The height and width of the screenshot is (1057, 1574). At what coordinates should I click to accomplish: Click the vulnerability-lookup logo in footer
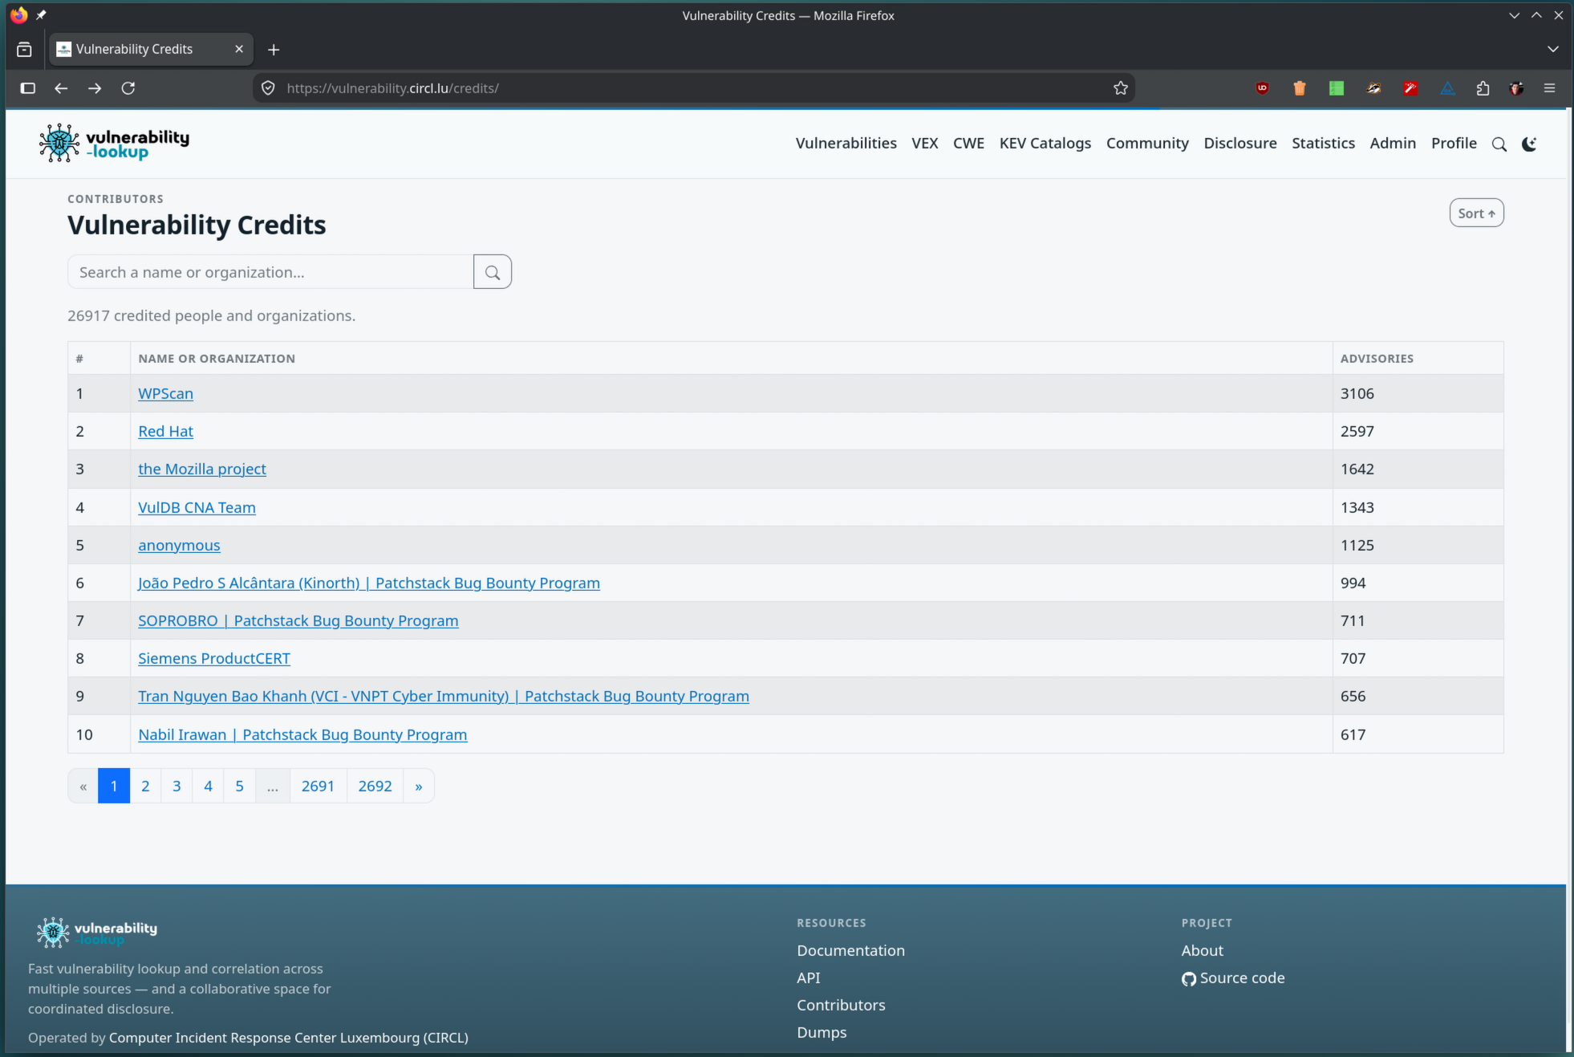[96, 932]
